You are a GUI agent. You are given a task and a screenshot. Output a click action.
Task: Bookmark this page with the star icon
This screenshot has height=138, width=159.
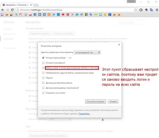click(x=136, y=10)
